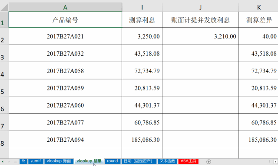
Task: Open the round sheet tab
Action: pyautogui.click(x=113, y=161)
